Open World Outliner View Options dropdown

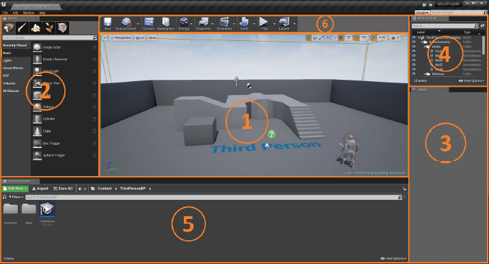(471, 81)
